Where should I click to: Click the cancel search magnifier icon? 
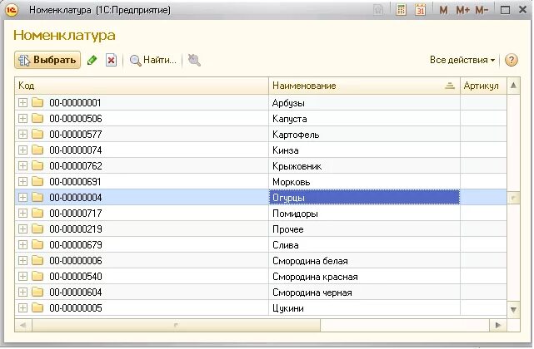194,60
